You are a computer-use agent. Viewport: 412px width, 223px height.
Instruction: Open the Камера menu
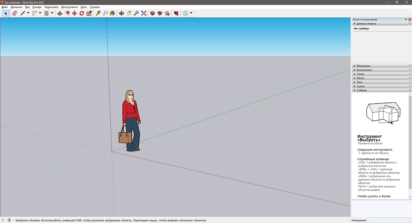(x=37, y=7)
